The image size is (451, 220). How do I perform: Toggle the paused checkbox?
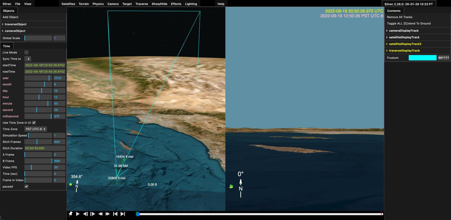point(26,187)
